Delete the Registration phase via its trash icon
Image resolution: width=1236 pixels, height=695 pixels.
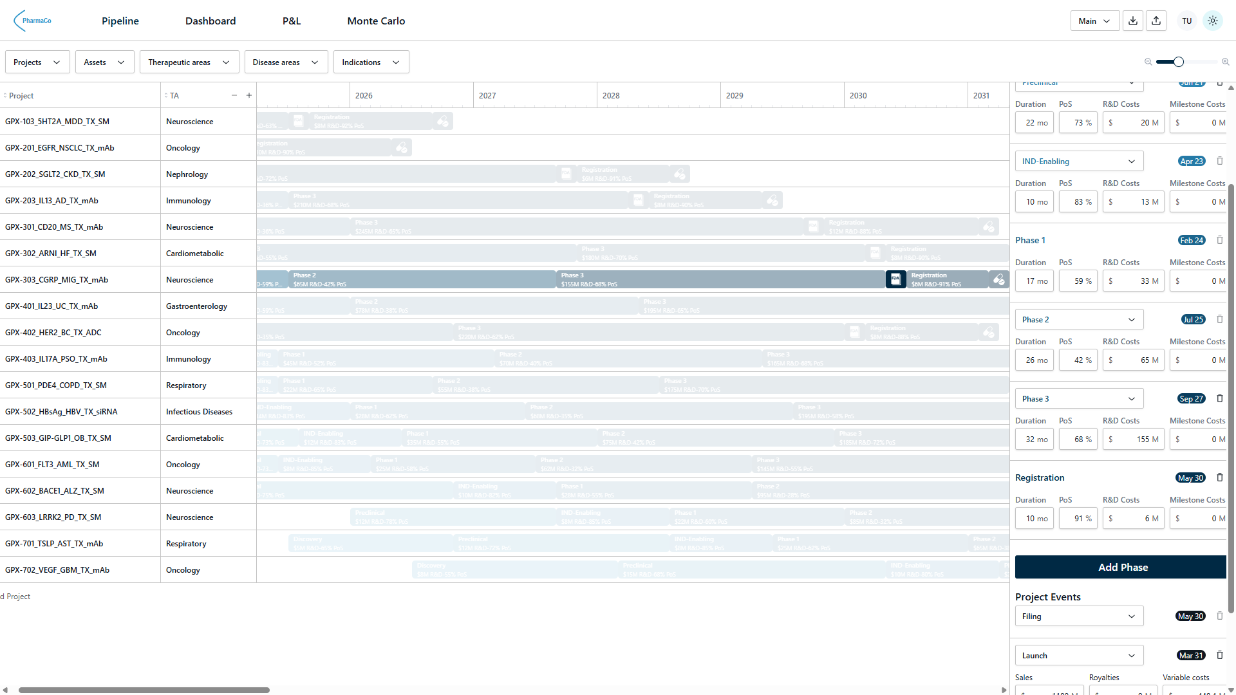1220,477
